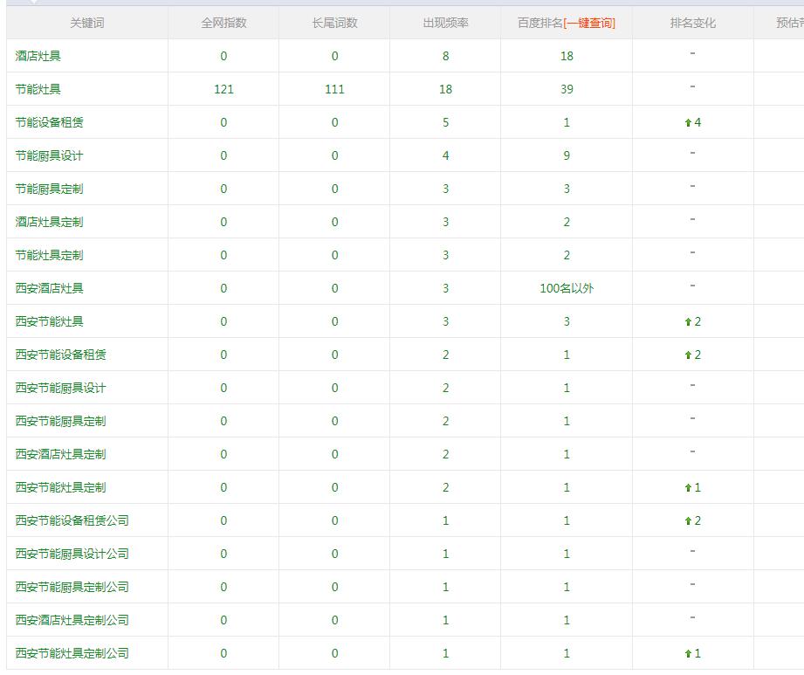Click the 出现频率 column header
Viewport: 804px width, 675px height.
coord(445,23)
